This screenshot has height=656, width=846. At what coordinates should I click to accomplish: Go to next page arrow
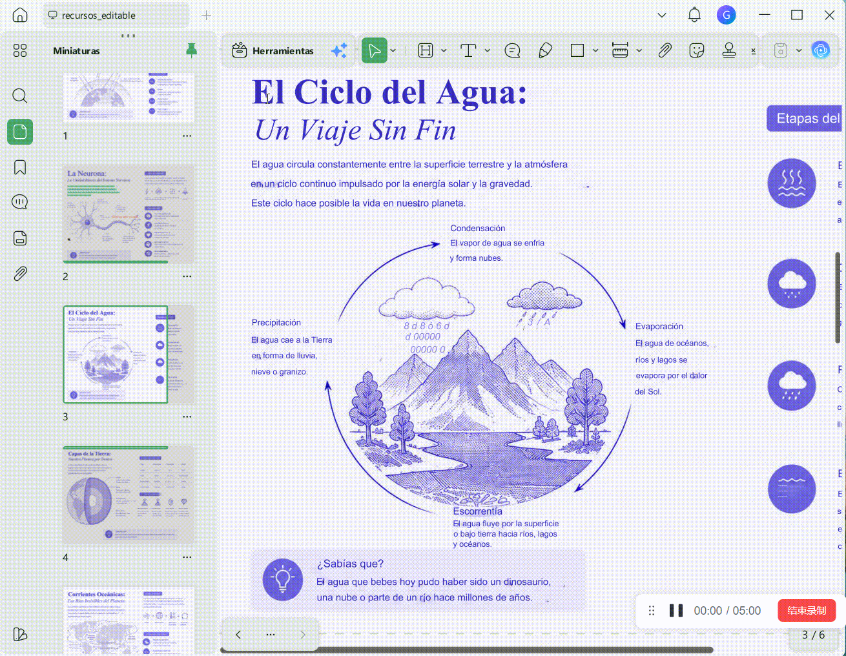pos(303,635)
